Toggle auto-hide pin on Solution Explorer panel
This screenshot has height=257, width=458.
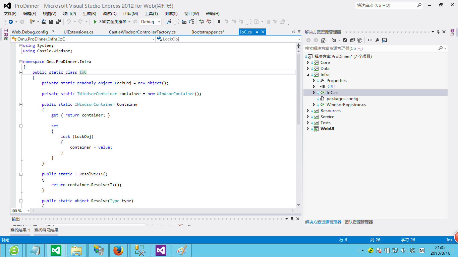point(438,32)
